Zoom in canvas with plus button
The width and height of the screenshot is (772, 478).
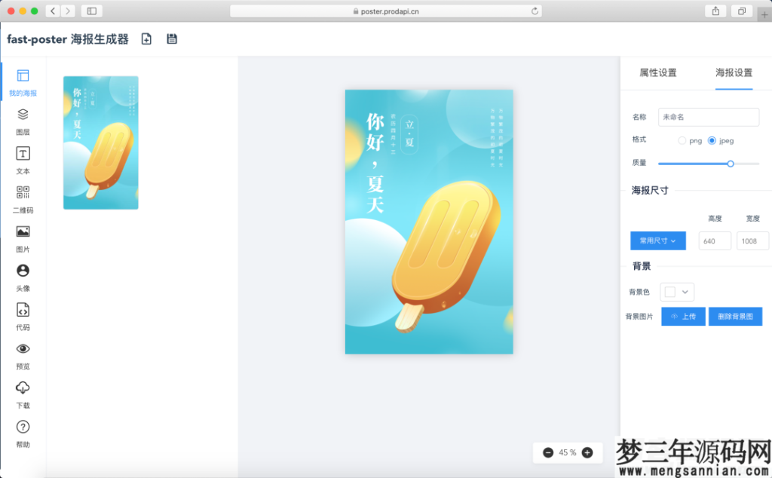point(587,452)
